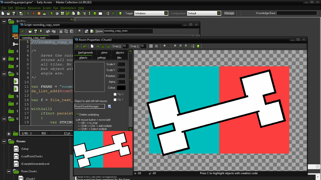
Task: Click the Knowledge Base search field
Action: tap(297, 13)
